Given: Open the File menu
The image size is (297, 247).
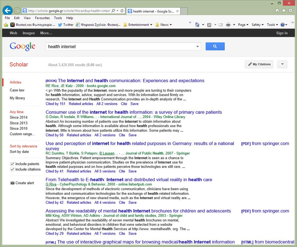Looking at the screenshot, I should [7, 18].
